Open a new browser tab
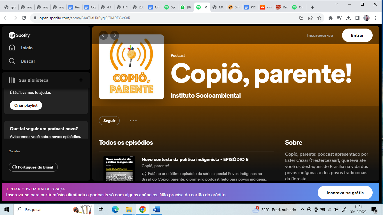 point(312,7)
